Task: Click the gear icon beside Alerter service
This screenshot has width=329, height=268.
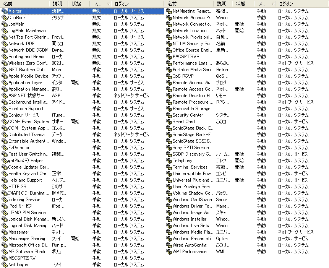Action: pos(5,11)
